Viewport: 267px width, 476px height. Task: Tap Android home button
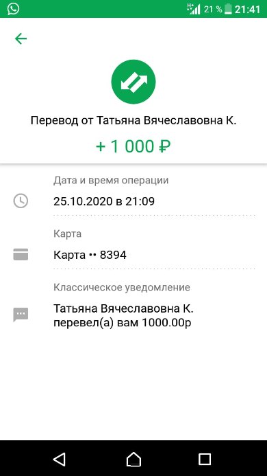click(x=133, y=458)
